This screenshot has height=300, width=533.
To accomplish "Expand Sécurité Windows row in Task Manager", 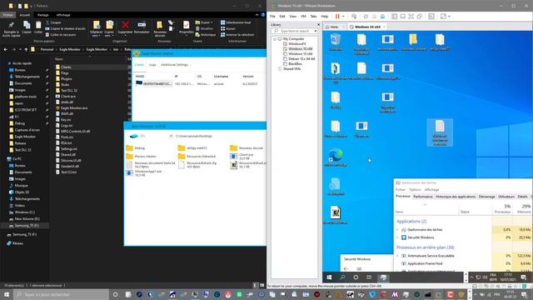I will (x=397, y=237).
